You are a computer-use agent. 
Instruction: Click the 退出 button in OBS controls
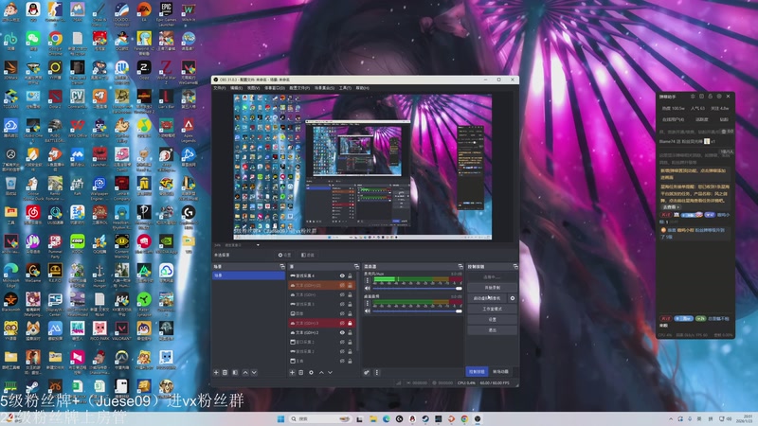point(492,330)
